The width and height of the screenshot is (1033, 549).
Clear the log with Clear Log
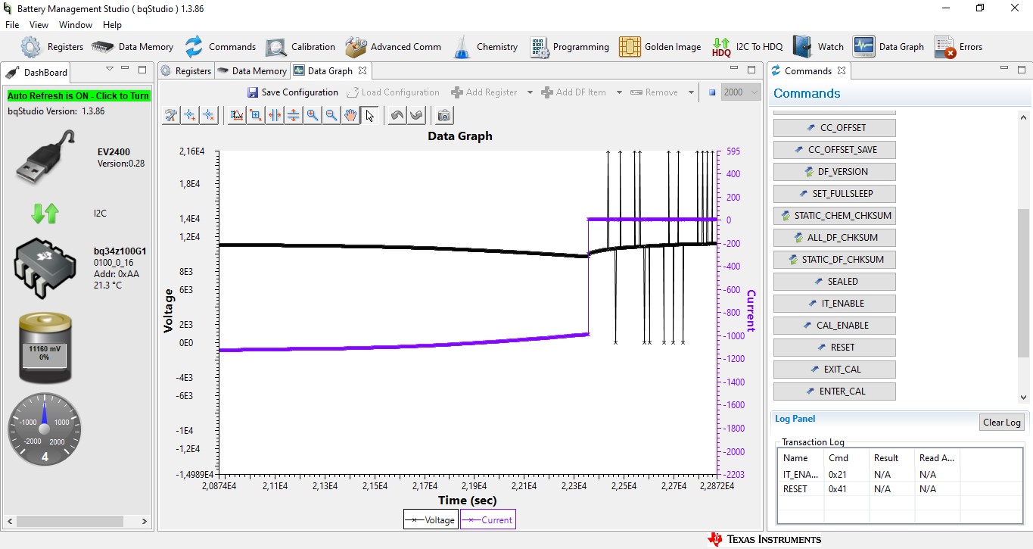[x=1002, y=423]
